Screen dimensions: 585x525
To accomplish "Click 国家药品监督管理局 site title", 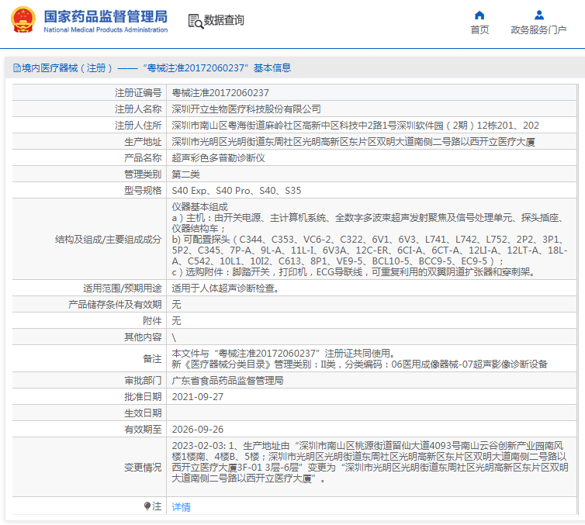I will pos(106,16).
